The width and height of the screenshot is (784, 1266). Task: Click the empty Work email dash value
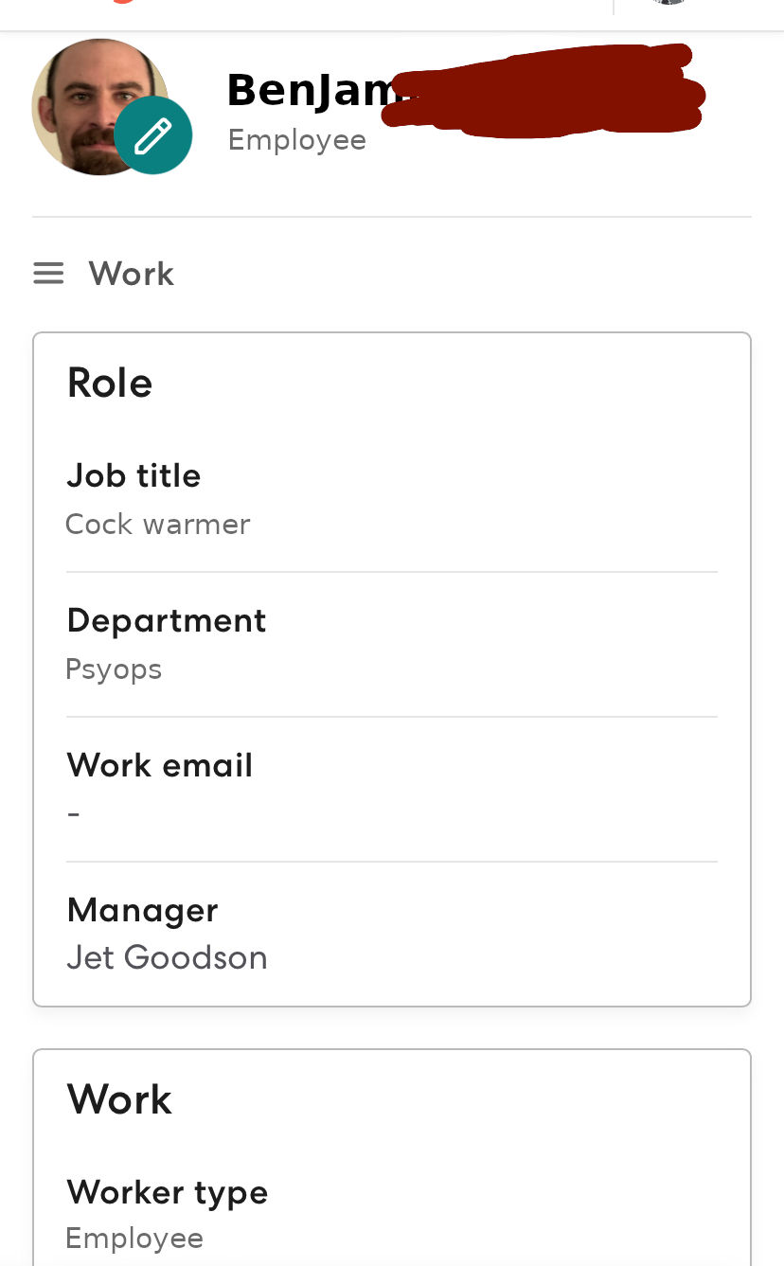tap(74, 813)
